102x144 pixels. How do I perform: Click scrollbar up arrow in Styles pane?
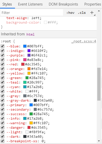coord(99,11)
